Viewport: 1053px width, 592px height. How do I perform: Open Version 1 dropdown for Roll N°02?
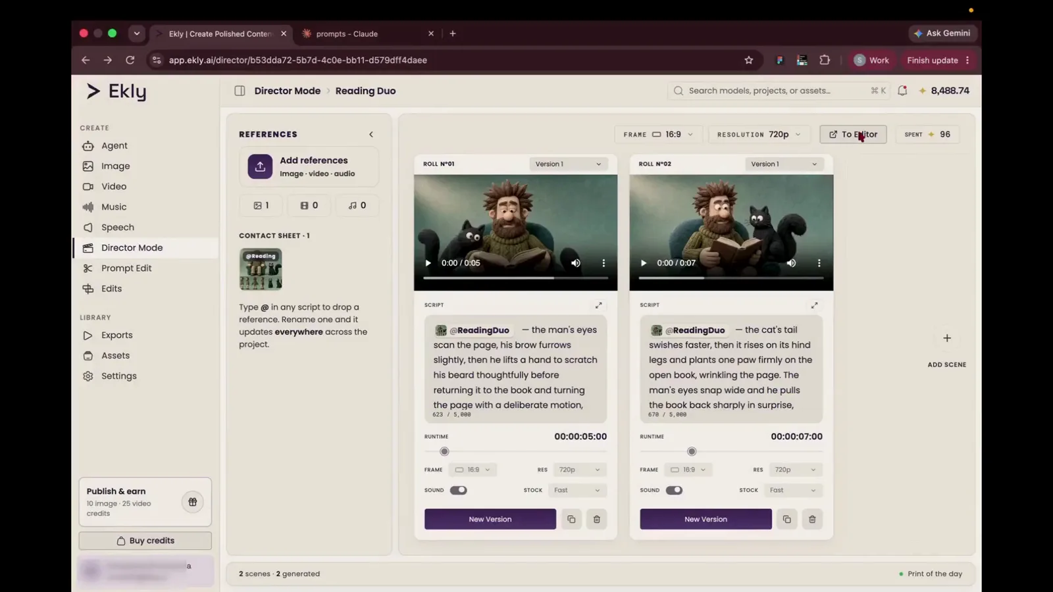[784, 164]
